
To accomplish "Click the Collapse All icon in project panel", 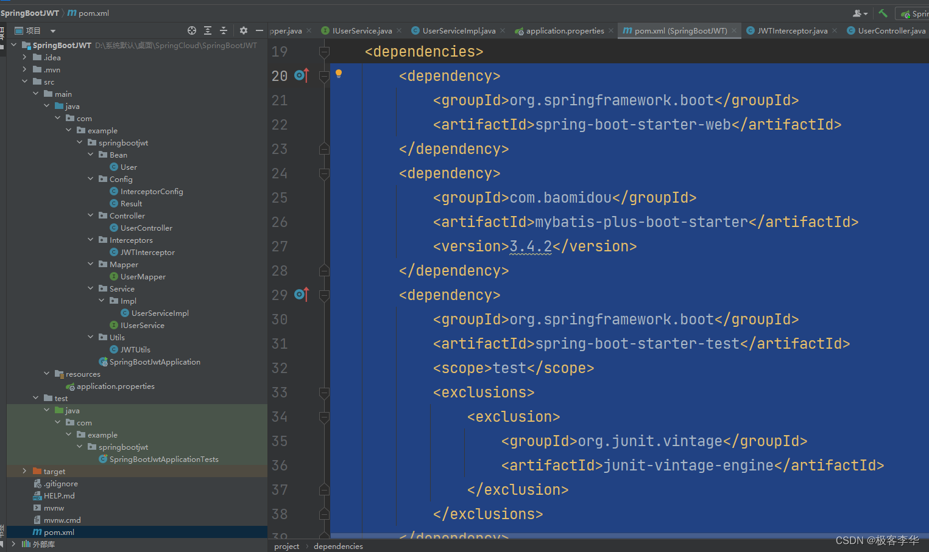I will [x=224, y=30].
